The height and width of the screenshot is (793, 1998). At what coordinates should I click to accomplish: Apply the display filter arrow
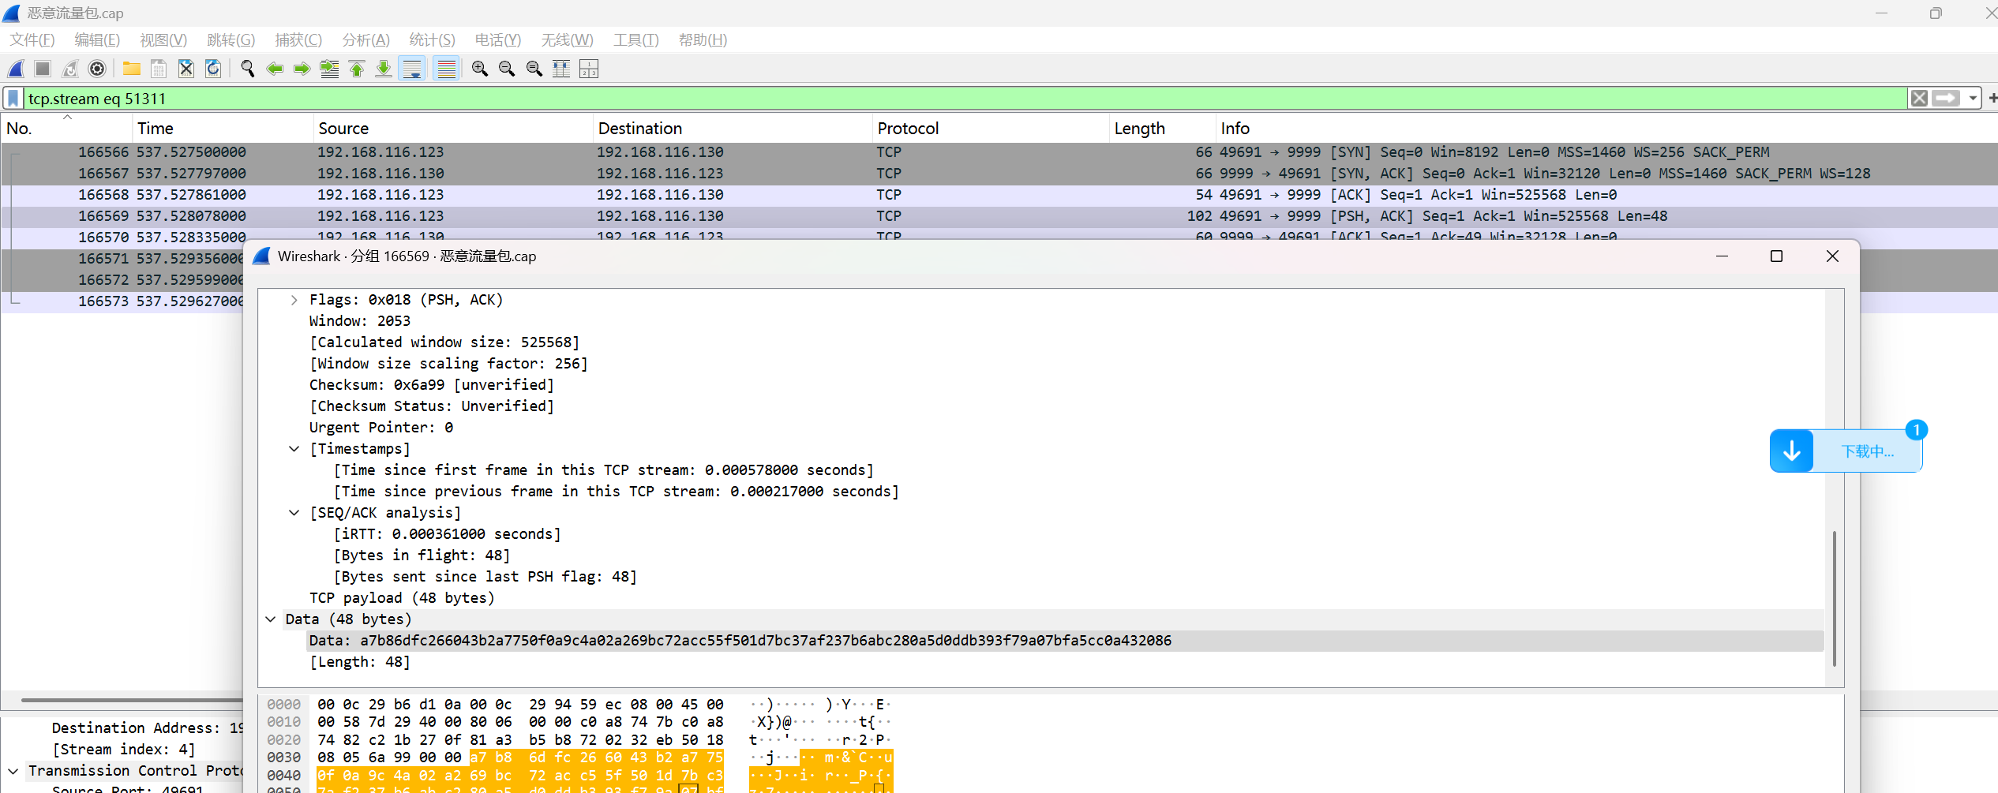tap(1946, 99)
